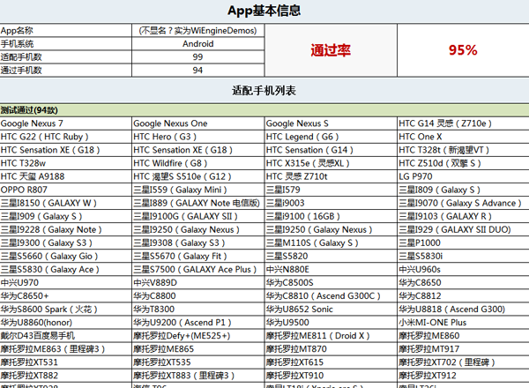
Task: Click the 'HTC 灵感 Z710t' cell
Action: [331, 176]
